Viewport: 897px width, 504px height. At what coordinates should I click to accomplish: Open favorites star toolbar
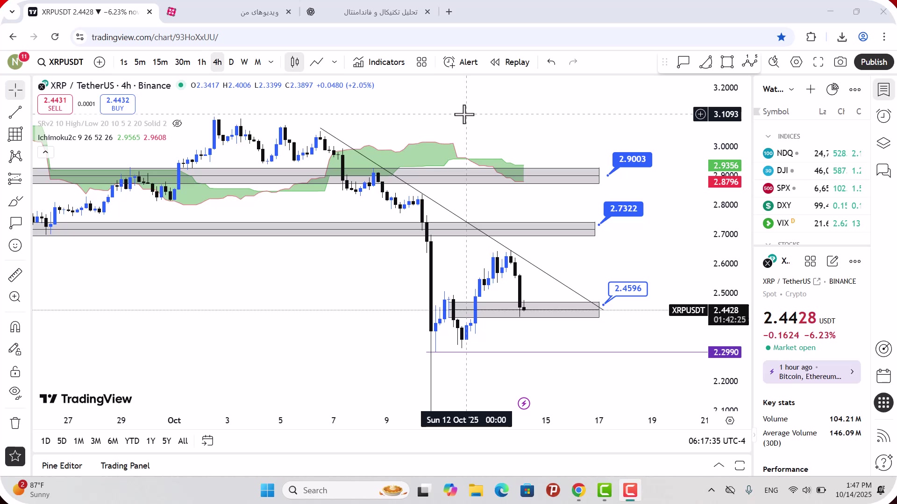15,456
